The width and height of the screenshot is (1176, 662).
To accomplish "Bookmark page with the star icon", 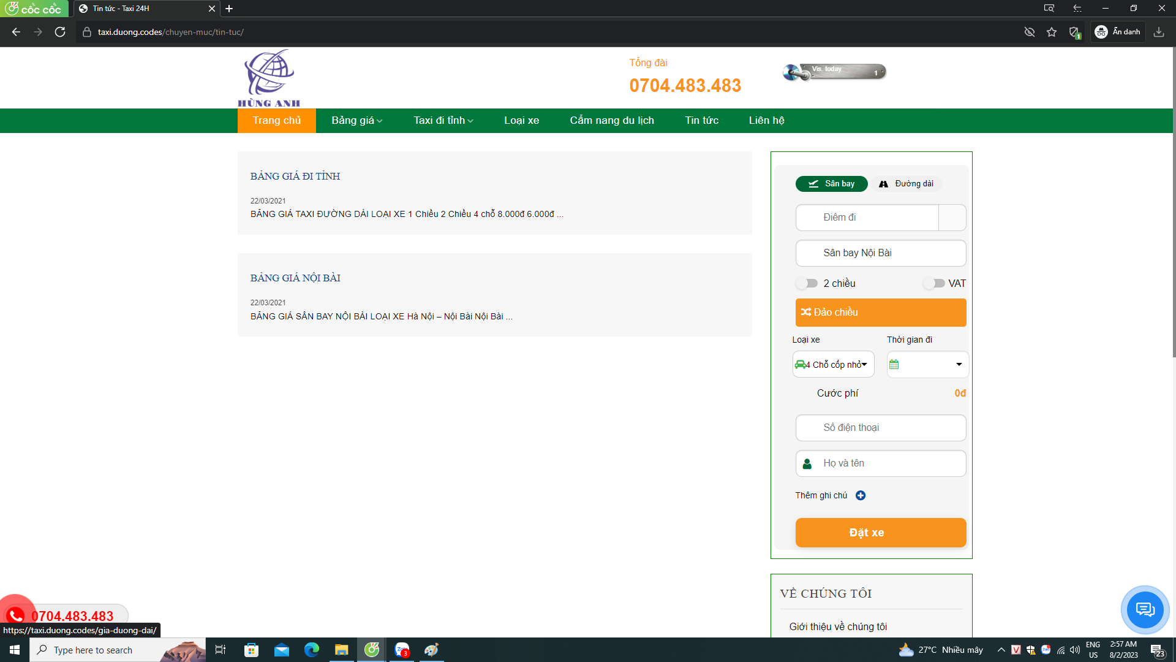I will tap(1052, 32).
